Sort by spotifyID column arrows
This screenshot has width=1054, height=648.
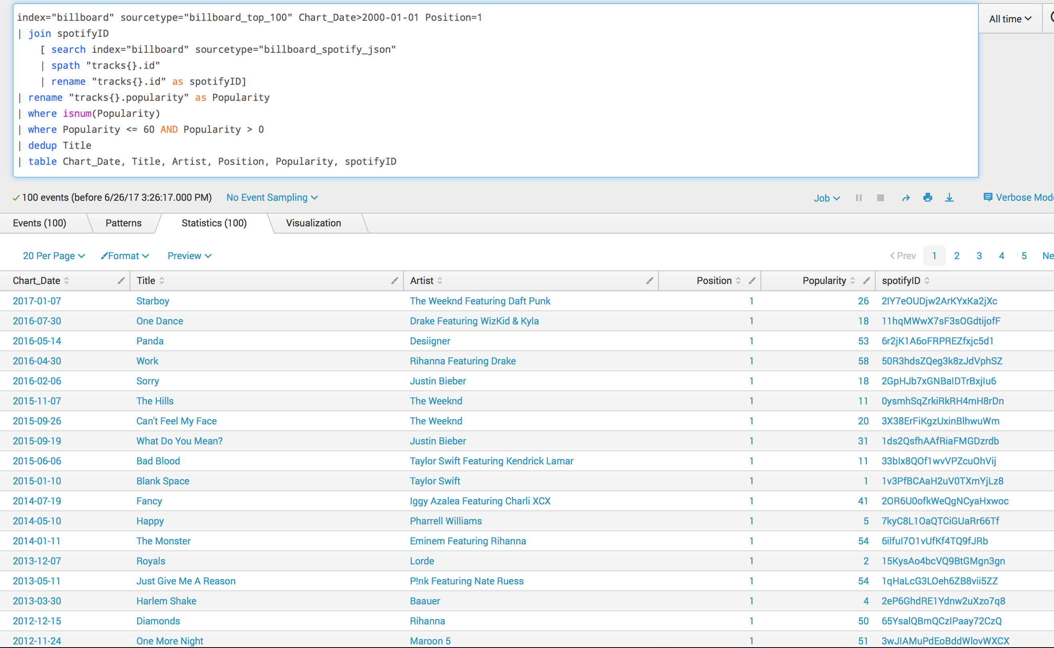coord(927,281)
